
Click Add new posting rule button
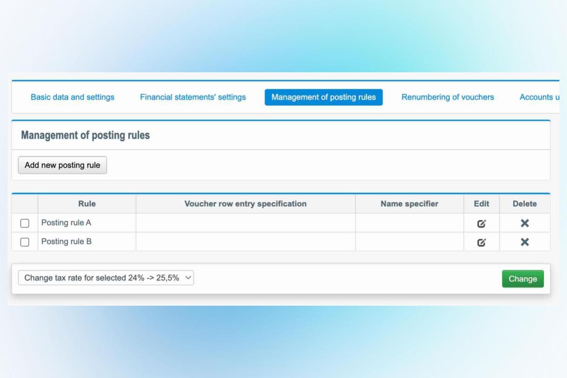(x=62, y=165)
